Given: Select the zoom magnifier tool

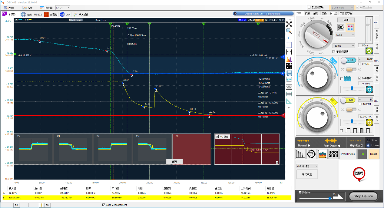Looking at the screenshot, I should point(289,31).
